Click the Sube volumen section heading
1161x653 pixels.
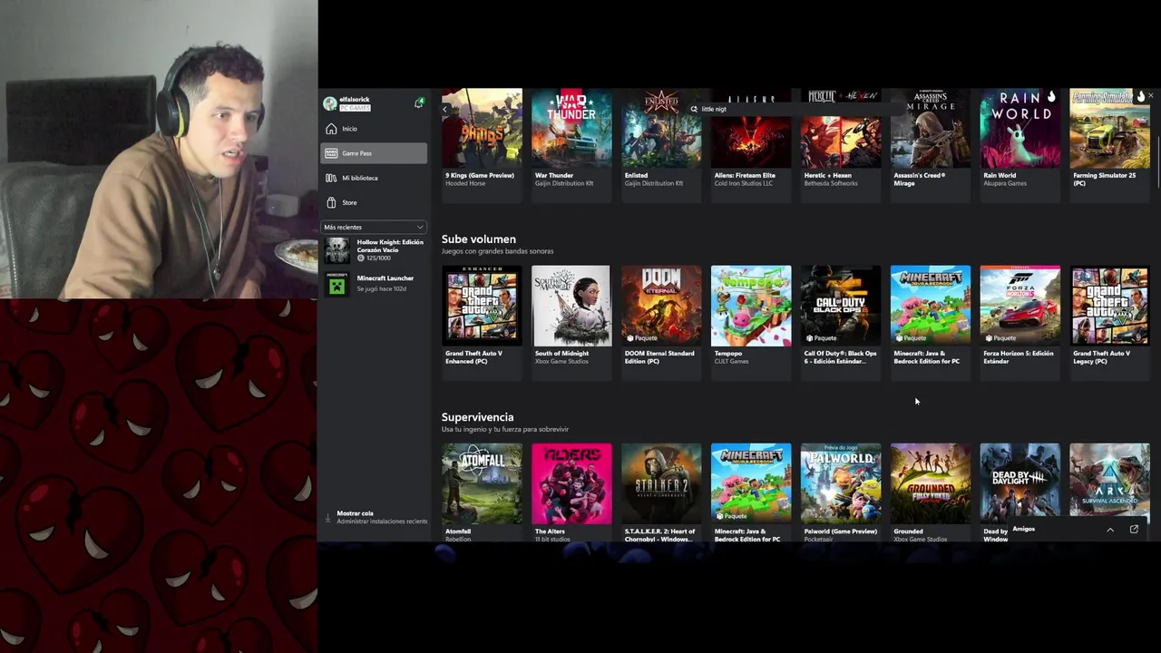pos(478,239)
